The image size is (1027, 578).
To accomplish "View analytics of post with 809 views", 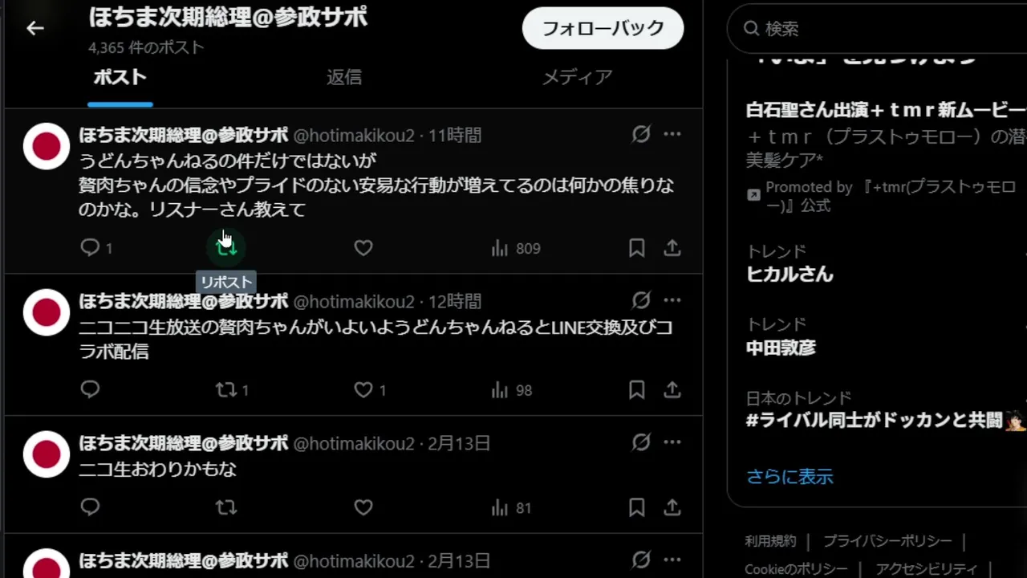I will point(515,248).
